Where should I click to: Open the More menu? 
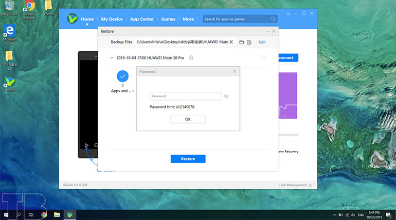click(x=188, y=19)
